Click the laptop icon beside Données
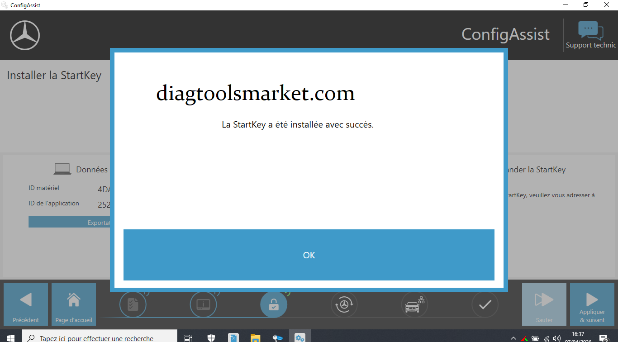Image resolution: width=618 pixels, height=342 pixels. click(x=62, y=170)
